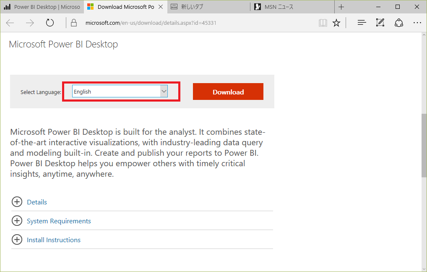Click the plus circle beside Install Instructions
Viewport: 427px width, 272px height.
click(17, 240)
